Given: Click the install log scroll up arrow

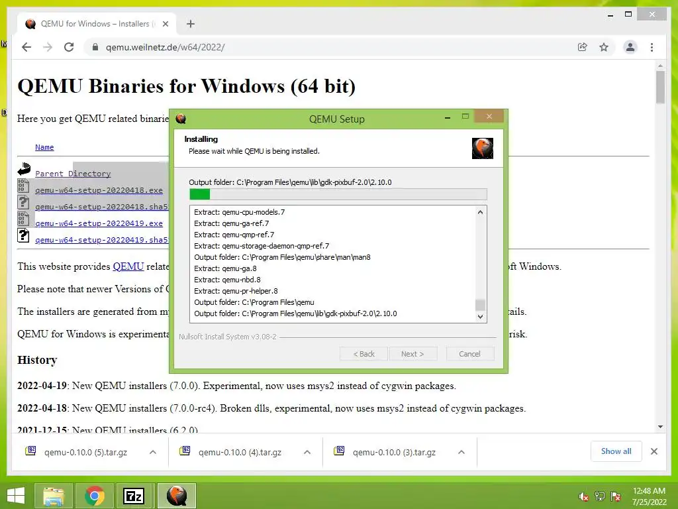Looking at the screenshot, I should pyautogui.click(x=480, y=212).
